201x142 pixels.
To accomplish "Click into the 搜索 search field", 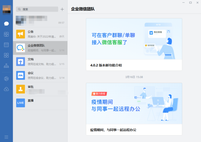I will coord(37,9).
